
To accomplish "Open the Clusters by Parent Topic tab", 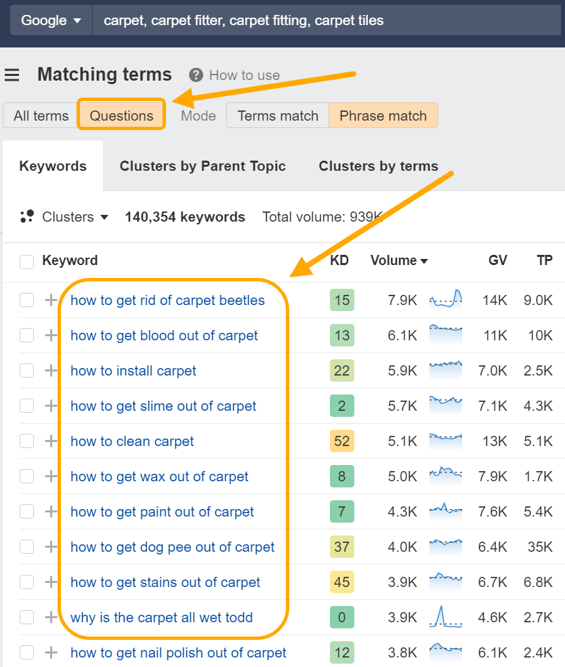I will click(x=203, y=165).
